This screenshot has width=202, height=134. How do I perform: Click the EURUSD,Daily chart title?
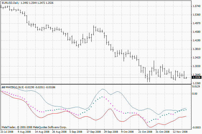[x=11, y=2]
